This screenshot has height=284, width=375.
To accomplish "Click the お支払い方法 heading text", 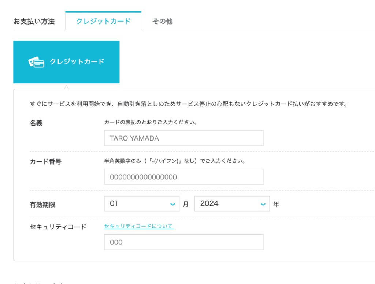I will click(x=34, y=21).
